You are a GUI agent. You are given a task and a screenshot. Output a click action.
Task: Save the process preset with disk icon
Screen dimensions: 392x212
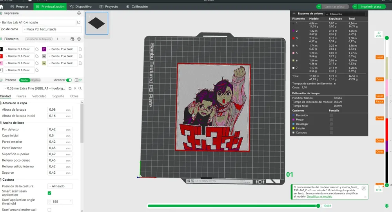(70, 88)
